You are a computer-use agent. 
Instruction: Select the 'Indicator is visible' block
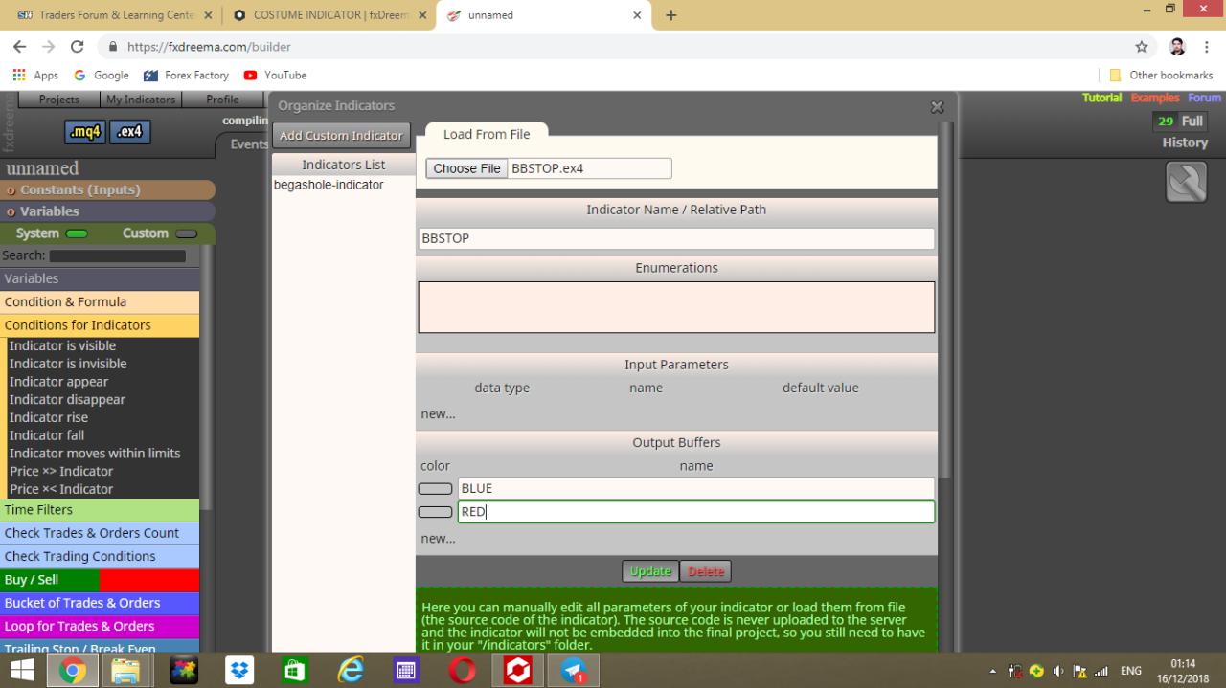click(x=62, y=345)
